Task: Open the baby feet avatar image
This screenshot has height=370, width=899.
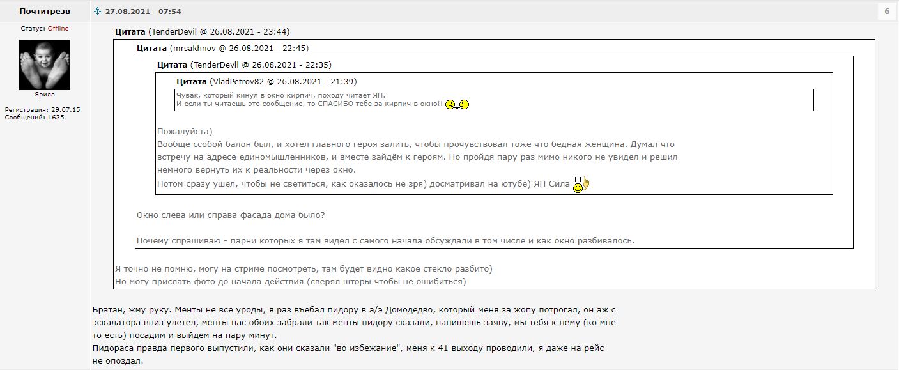Action: [45, 65]
